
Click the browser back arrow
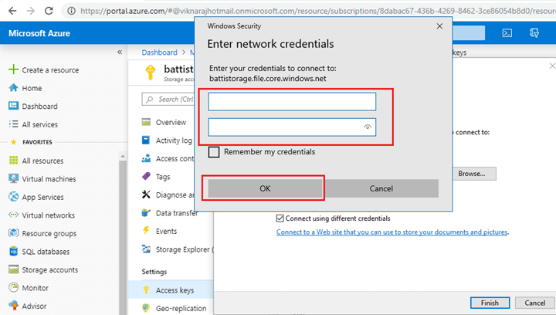click(12, 11)
